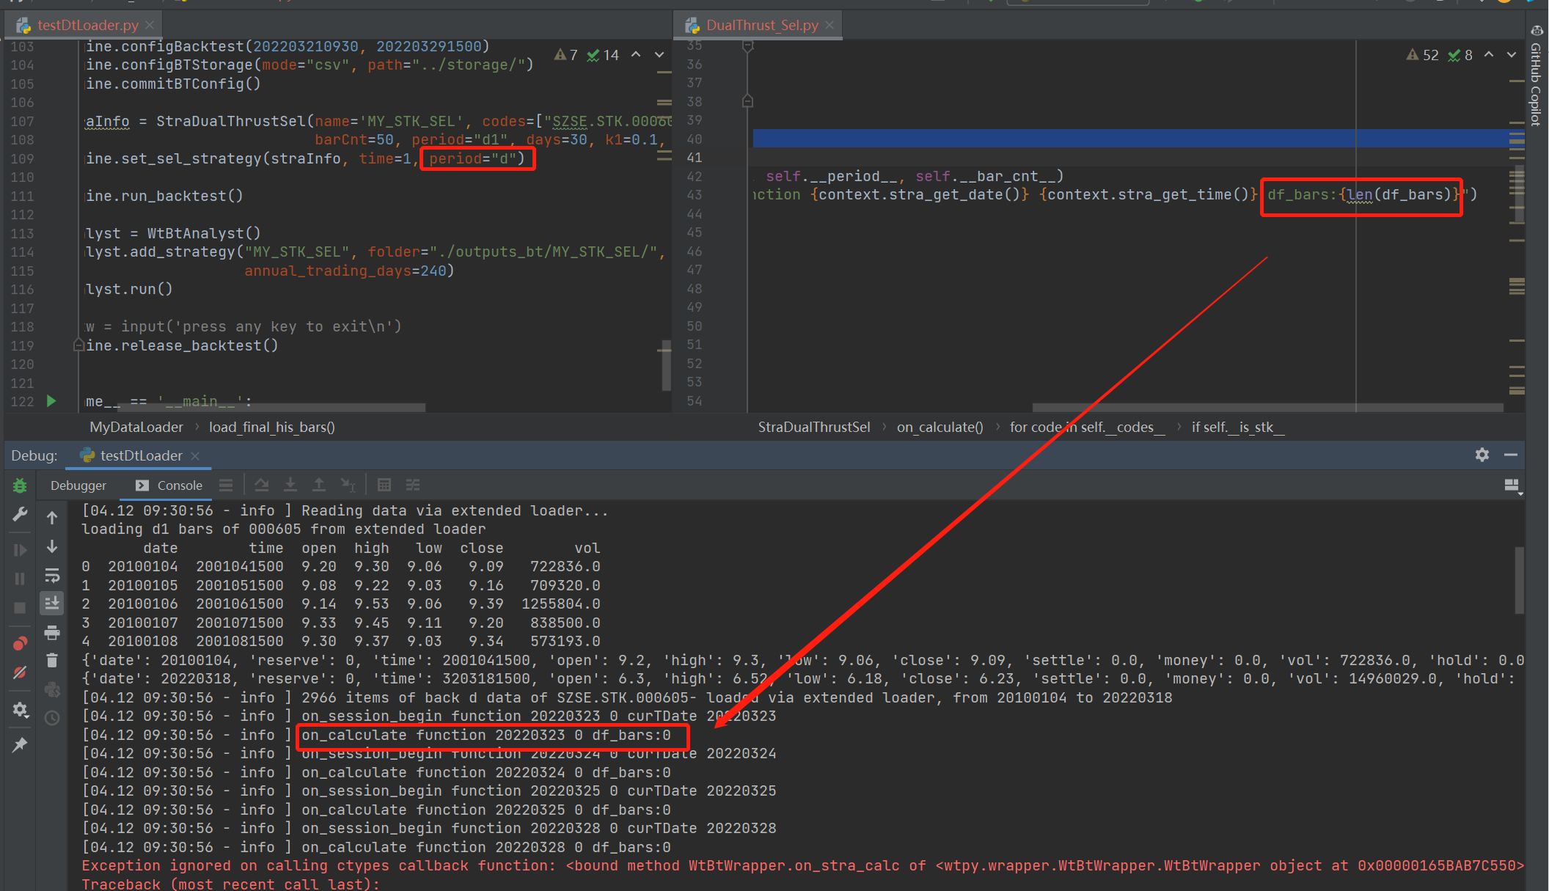The image size is (1549, 891).
Task: Click on_calculate() breadcrumb link
Action: (940, 427)
